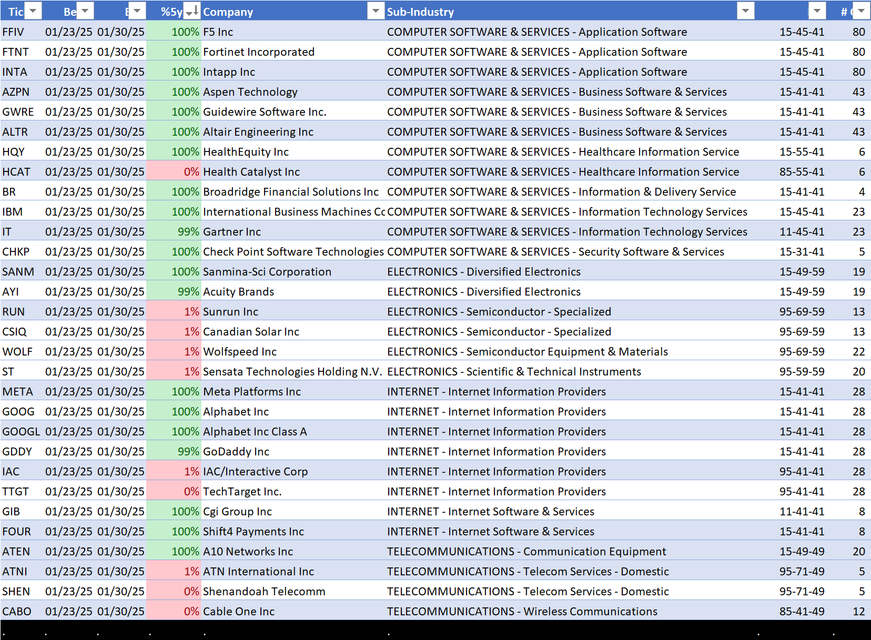Click the HQY ticker cell

[22, 151]
